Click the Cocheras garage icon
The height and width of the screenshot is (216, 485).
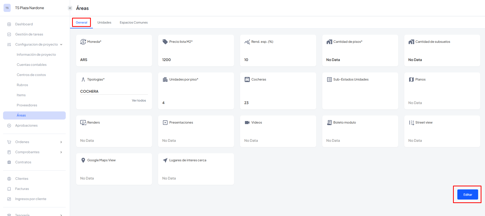coord(247,80)
